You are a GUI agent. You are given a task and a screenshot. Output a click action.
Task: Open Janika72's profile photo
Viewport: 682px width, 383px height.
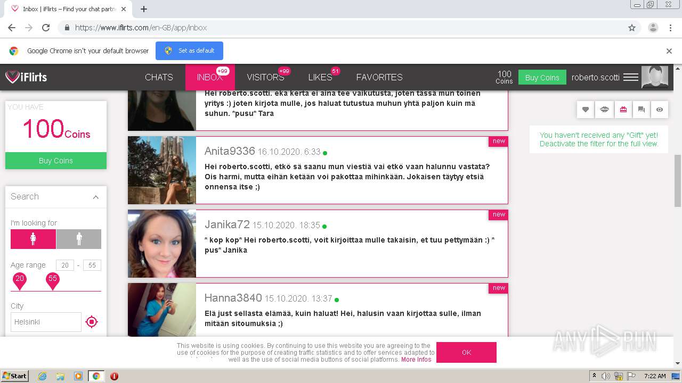point(162,244)
